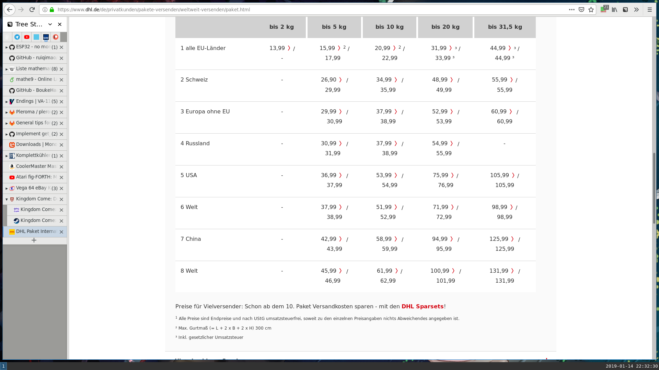The image size is (659, 370).
Task: Expand the toolbar overflow chevron menu
Action: tap(636, 10)
